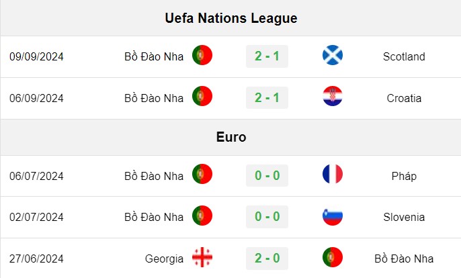
Task: Open the 0 - 0 score against Slovenia
Action: 267,217
